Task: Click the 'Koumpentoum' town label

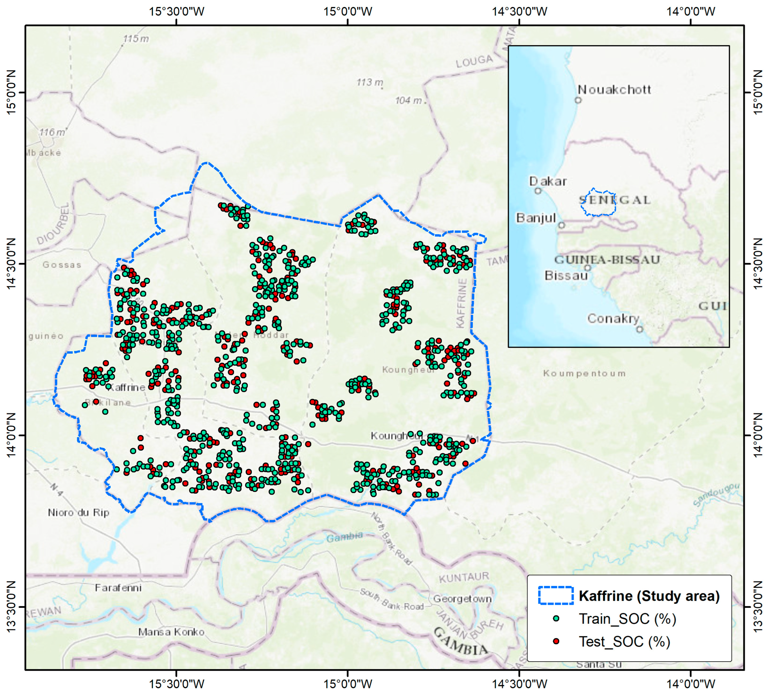Action: (x=584, y=373)
